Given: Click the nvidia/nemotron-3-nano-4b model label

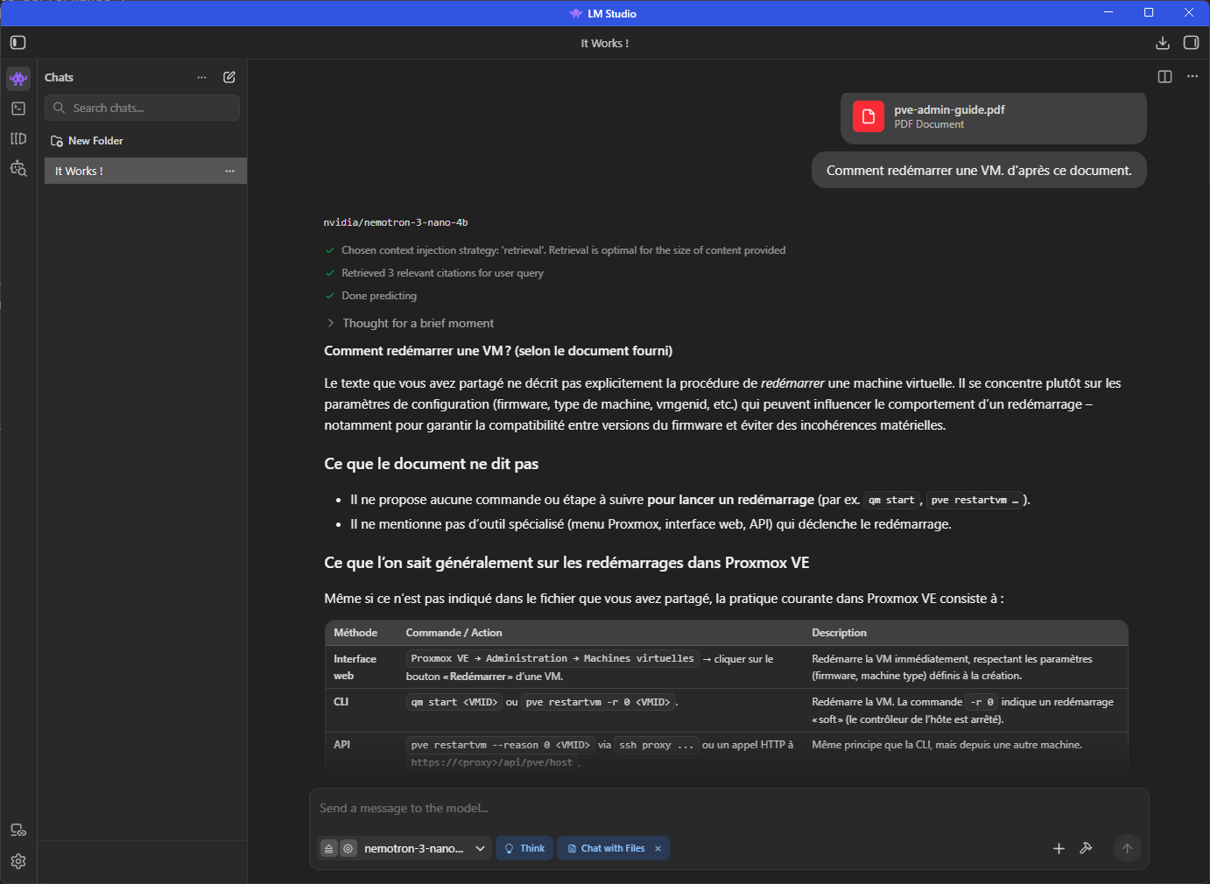Looking at the screenshot, I should [396, 222].
